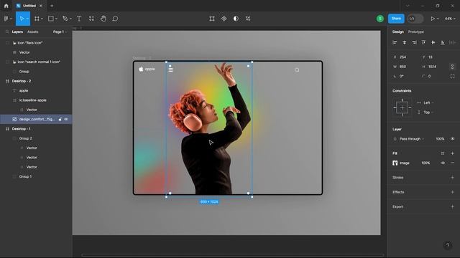Open the 44% zoom dropdown
Screen dimensions: 460x258
[450, 19]
